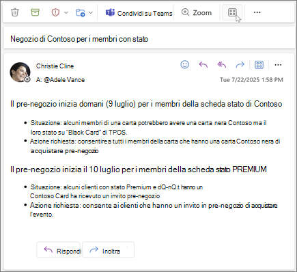Image resolution: width=297 pixels, height=272 pixels.
Task: Select the subject 'Negozio di Contoso per i membri con stato'
Action: tap(79, 39)
